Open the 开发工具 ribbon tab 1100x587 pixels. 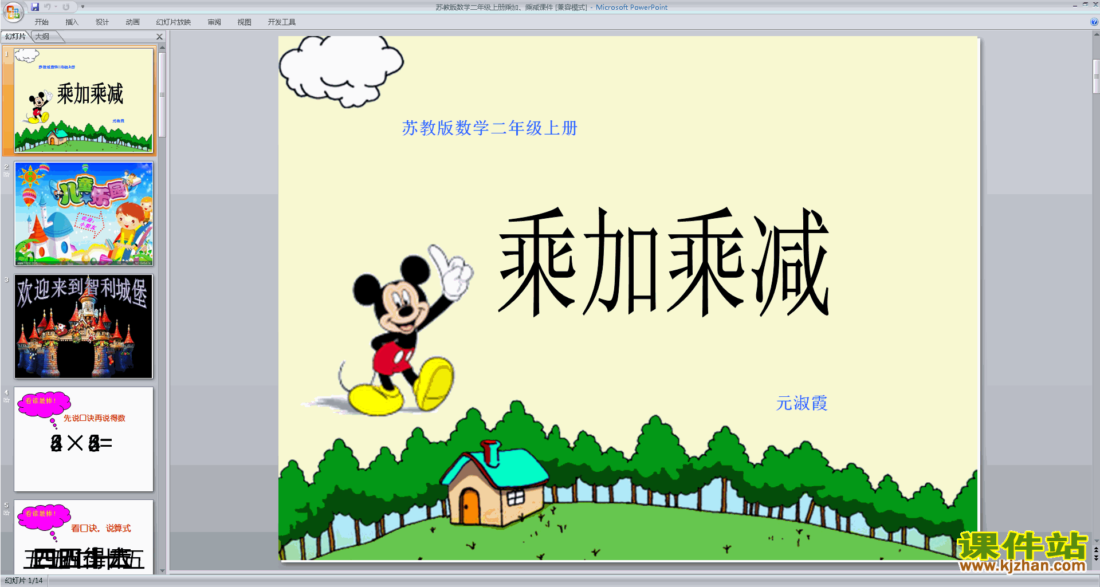[281, 22]
